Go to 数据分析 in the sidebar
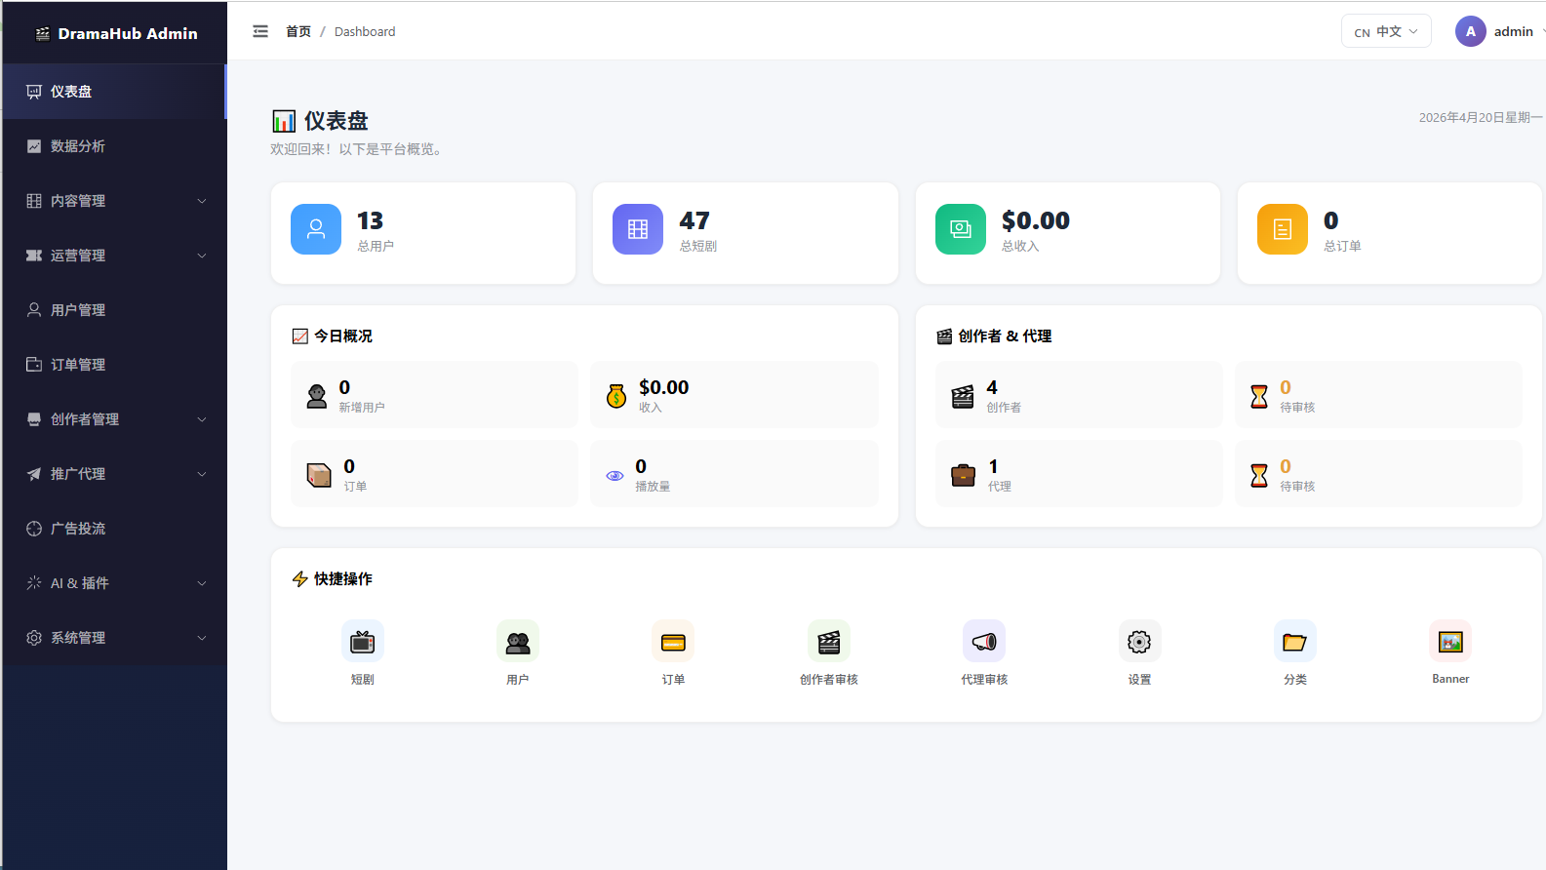The image size is (1546, 870). coord(115,146)
